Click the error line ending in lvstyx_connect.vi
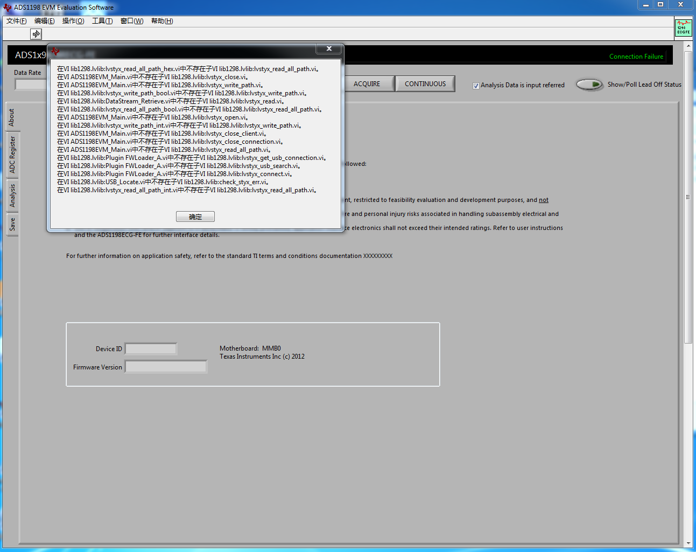696x552 pixels. [175, 174]
